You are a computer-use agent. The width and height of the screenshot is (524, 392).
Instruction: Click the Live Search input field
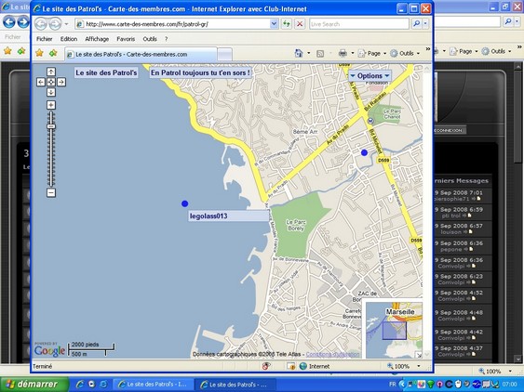(x=359, y=24)
